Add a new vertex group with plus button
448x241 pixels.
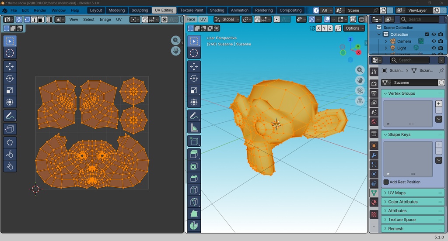(x=439, y=103)
